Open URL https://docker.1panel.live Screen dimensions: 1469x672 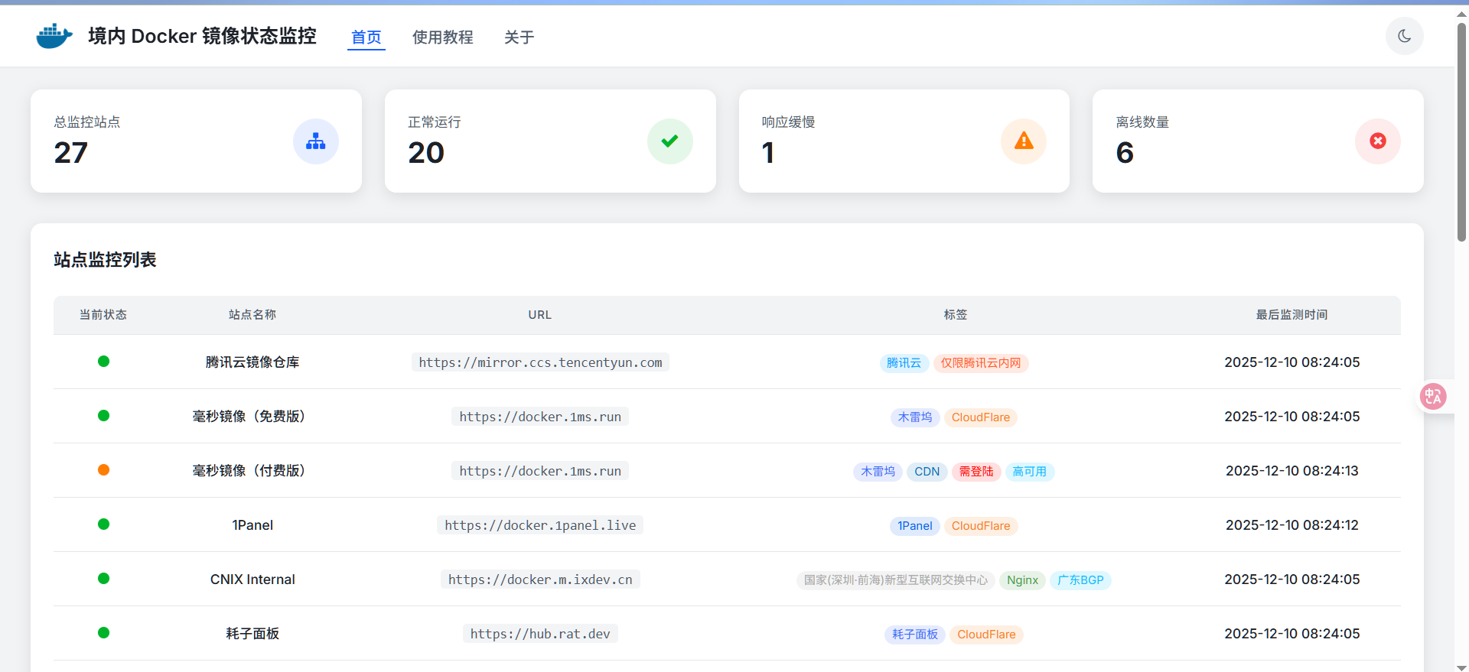click(x=540, y=525)
